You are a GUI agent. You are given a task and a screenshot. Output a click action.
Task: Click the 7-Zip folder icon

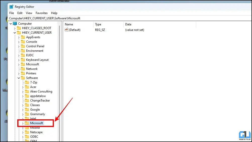click(x=27, y=82)
